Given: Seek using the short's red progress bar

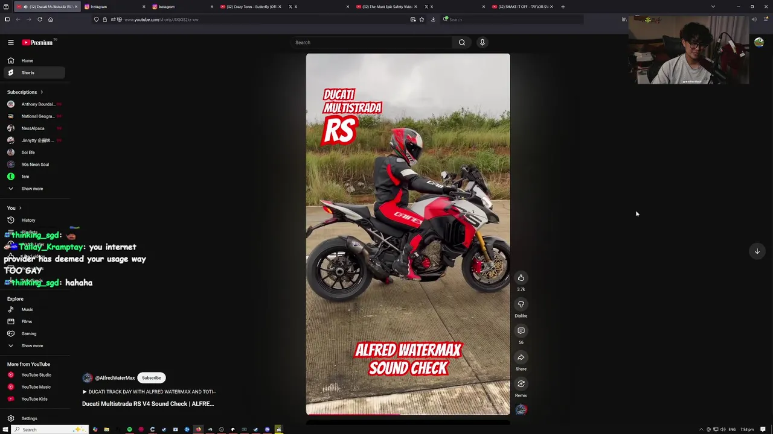Looking at the screenshot, I should point(408,414).
